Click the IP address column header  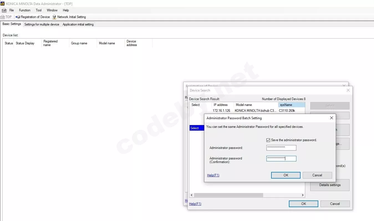pos(223,105)
